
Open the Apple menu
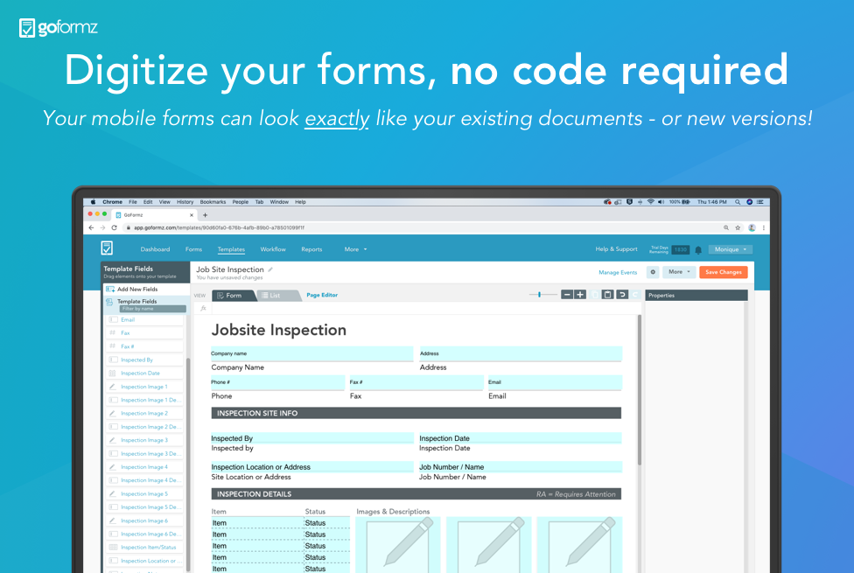[x=93, y=202]
